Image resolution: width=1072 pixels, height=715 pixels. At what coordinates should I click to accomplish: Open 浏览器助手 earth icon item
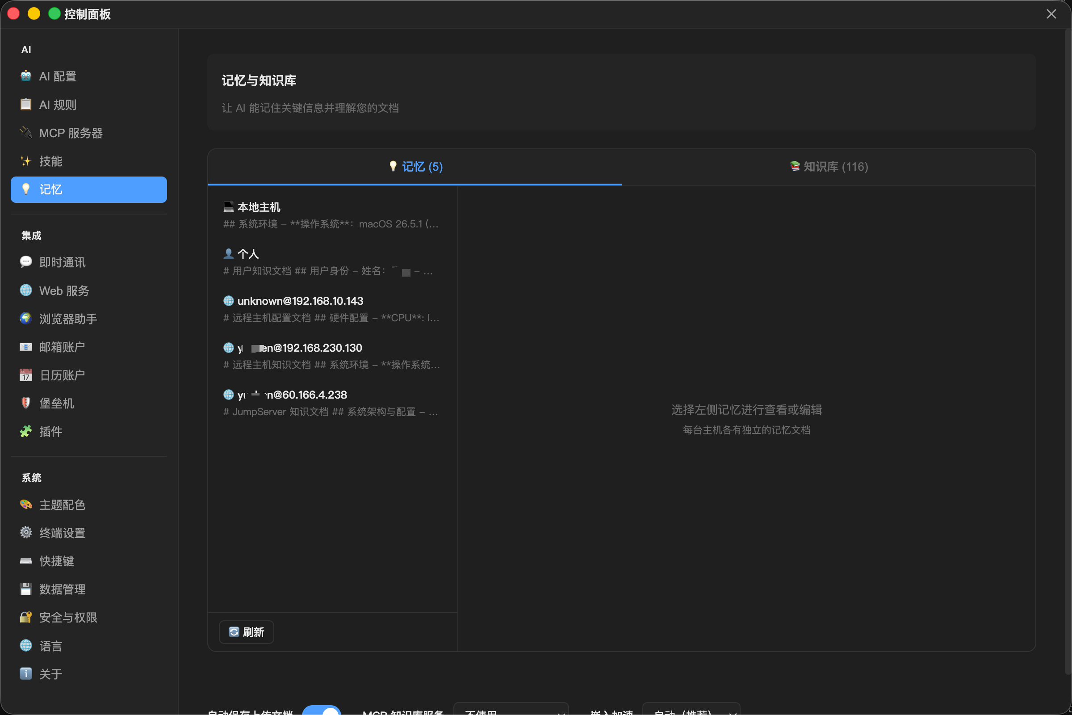pyautogui.click(x=89, y=319)
